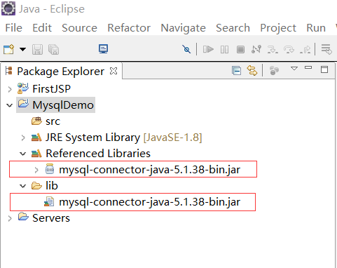337x268 pixels.
Task: Click the Save toolbar icon
Action: 37,50
